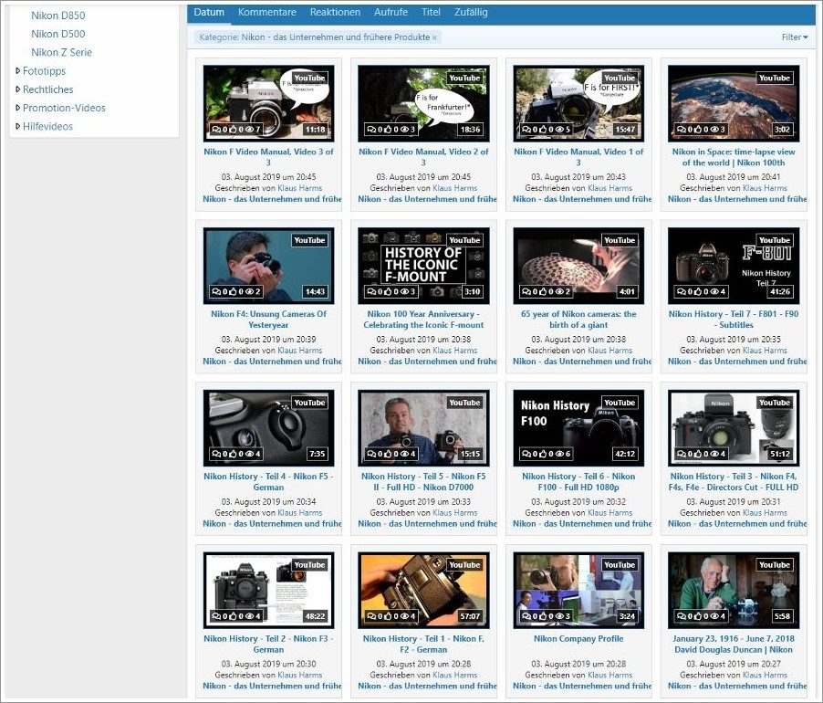Open the F-801 Nikon History Teil 7 thumbnail

[734, 266]
